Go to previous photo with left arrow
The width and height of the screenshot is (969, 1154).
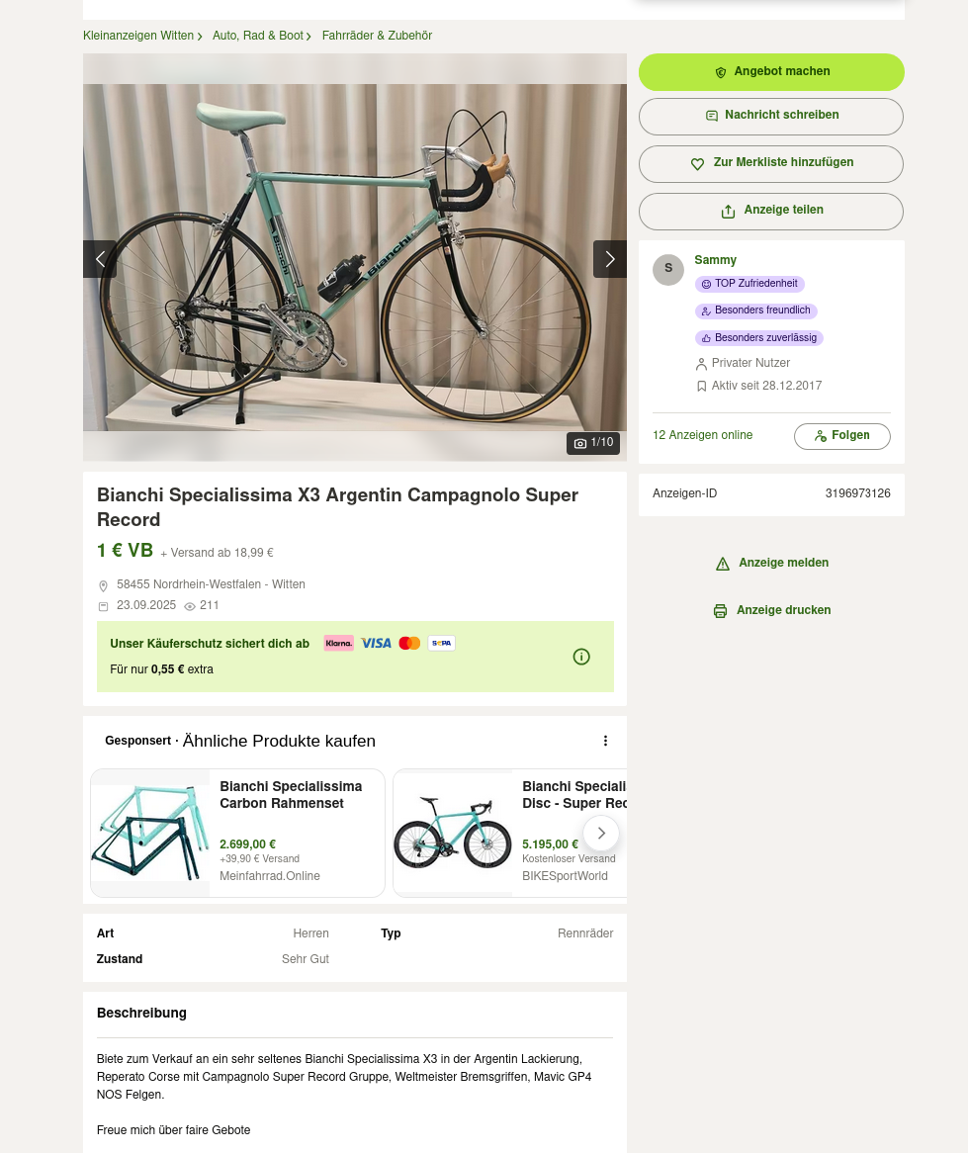[100, 259]
